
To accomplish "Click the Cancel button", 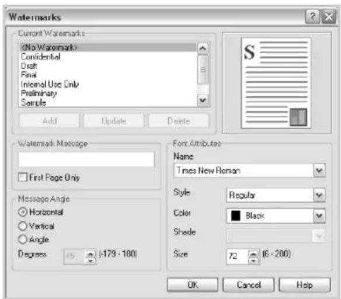I will click(x=249, y=284).
